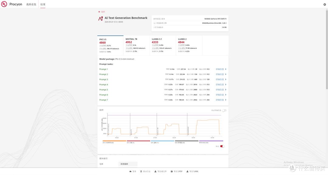Click the LLAMA 2 score 4844
Viewport: 328px width, 175px height.
pyautogui.click(x=181, y=42)
